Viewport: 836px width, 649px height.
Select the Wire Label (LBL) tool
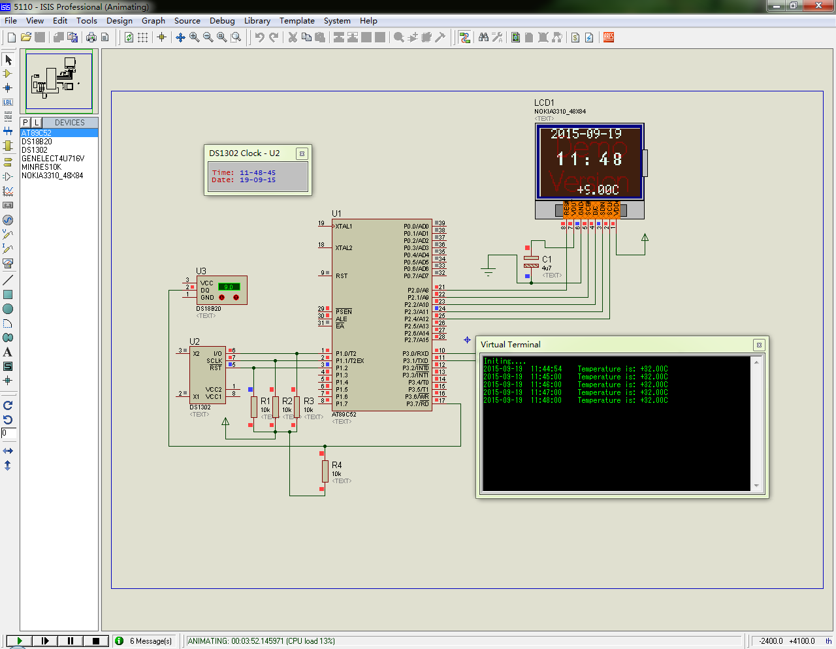[x=8, y=102]
